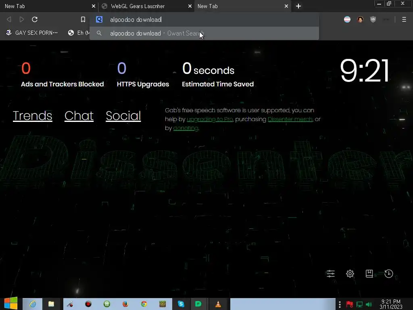Show hidden tray icons dots
The width and height of the screenshot is (413, 310).
click(340, 304)
